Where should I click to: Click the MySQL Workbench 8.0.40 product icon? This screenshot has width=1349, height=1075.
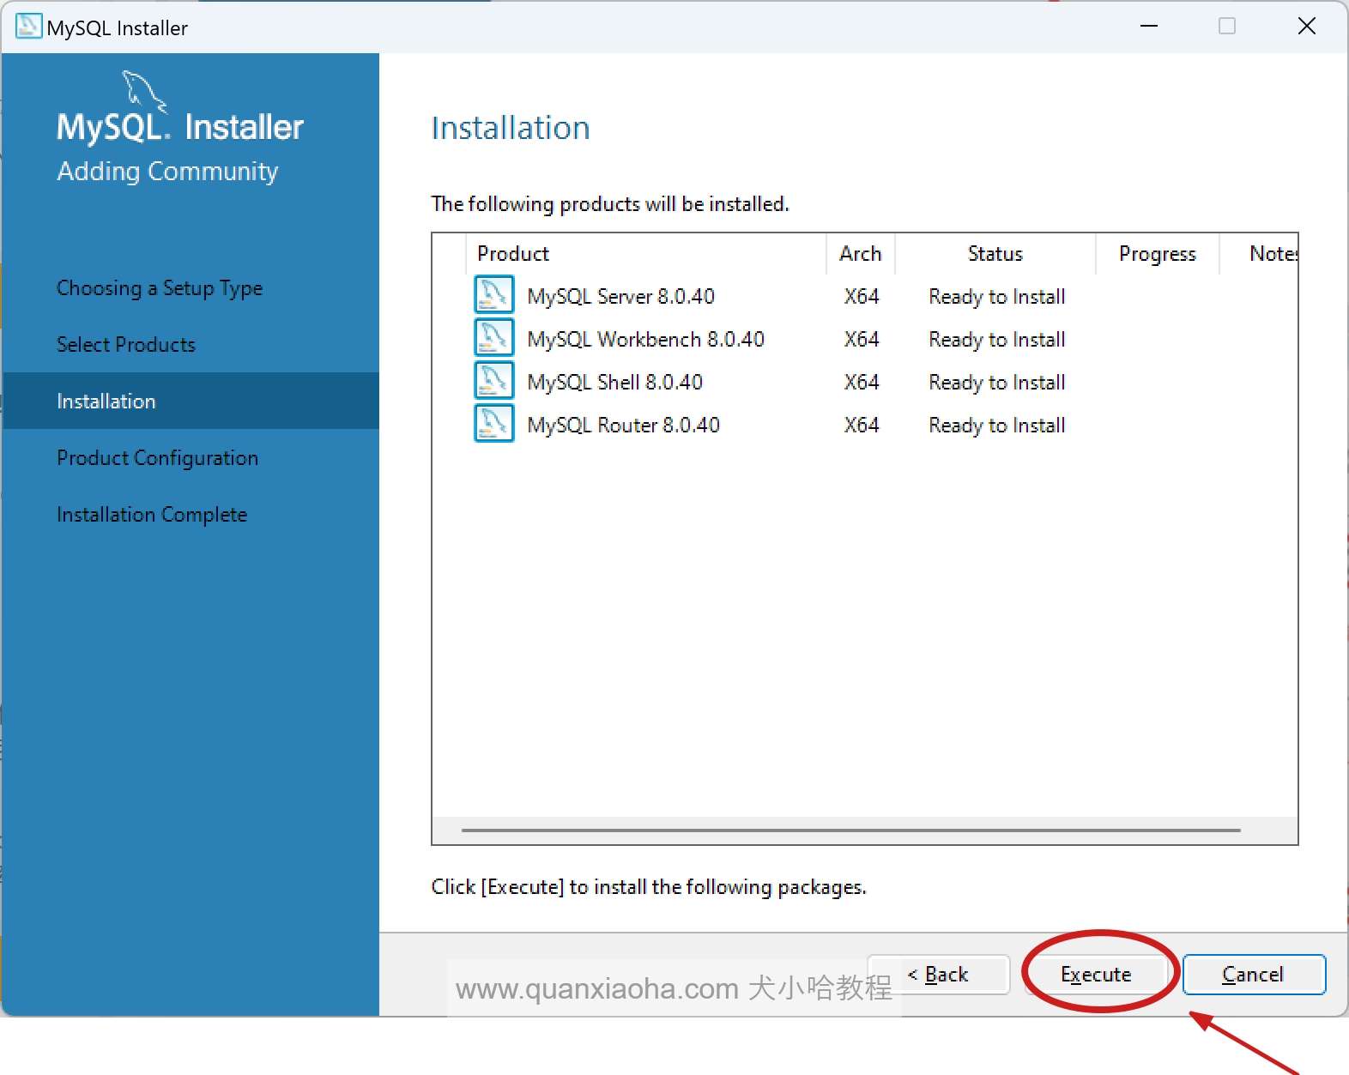[x=493, y=337]
